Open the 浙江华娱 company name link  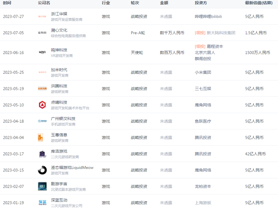click(59, 14)
